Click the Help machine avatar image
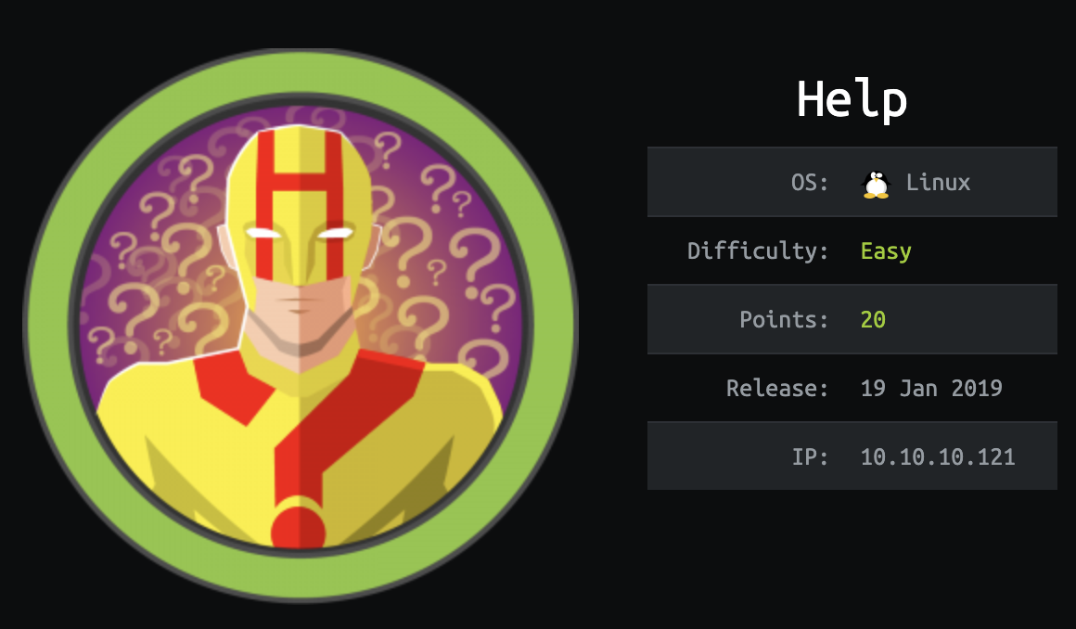Image resolution: width=1076 pixels, height=629 pixels. pyautogui.click(x=301, y=325)
